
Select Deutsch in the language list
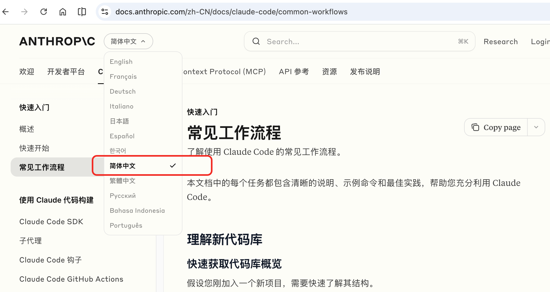[x=143, y=91]
